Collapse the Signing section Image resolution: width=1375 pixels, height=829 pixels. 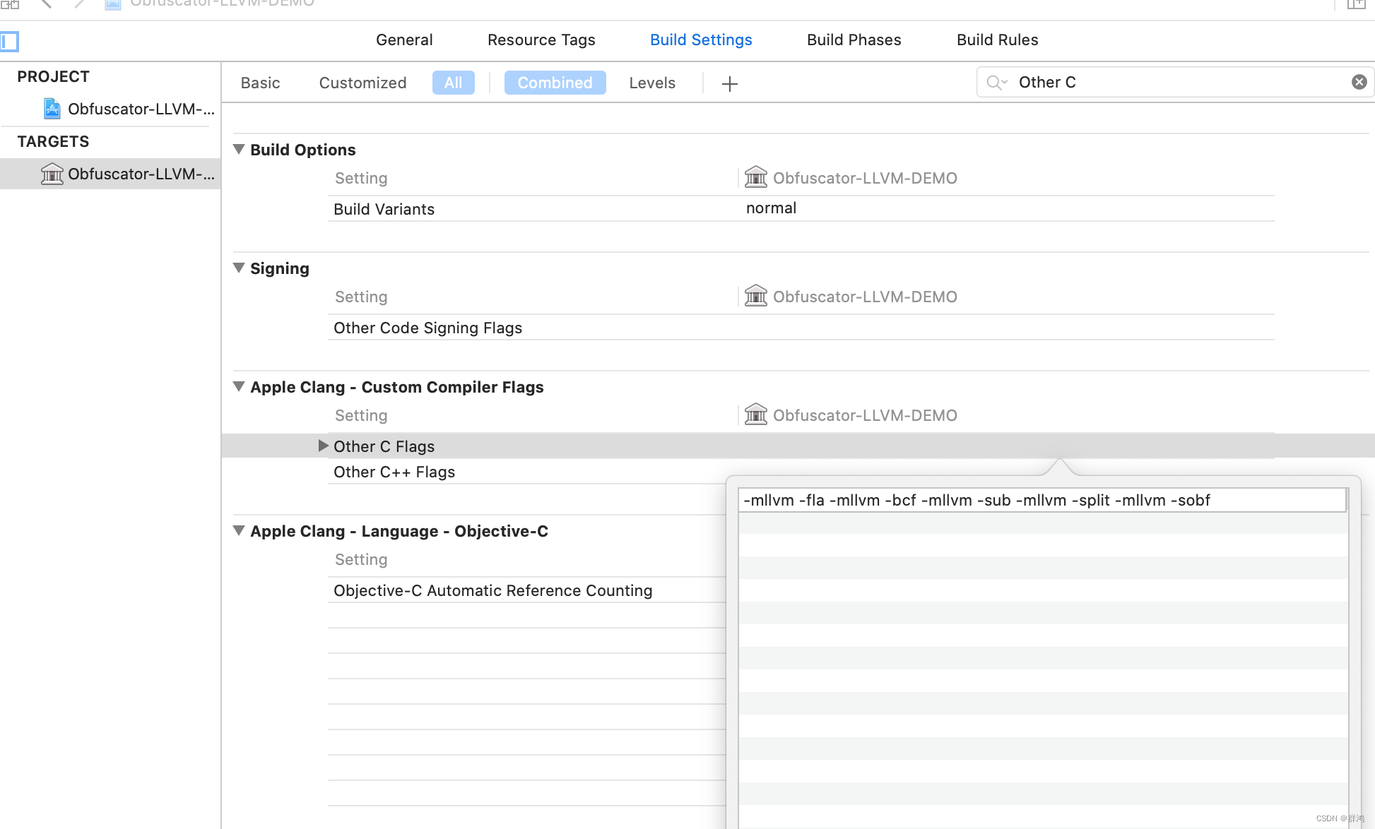tap(239, 268)
